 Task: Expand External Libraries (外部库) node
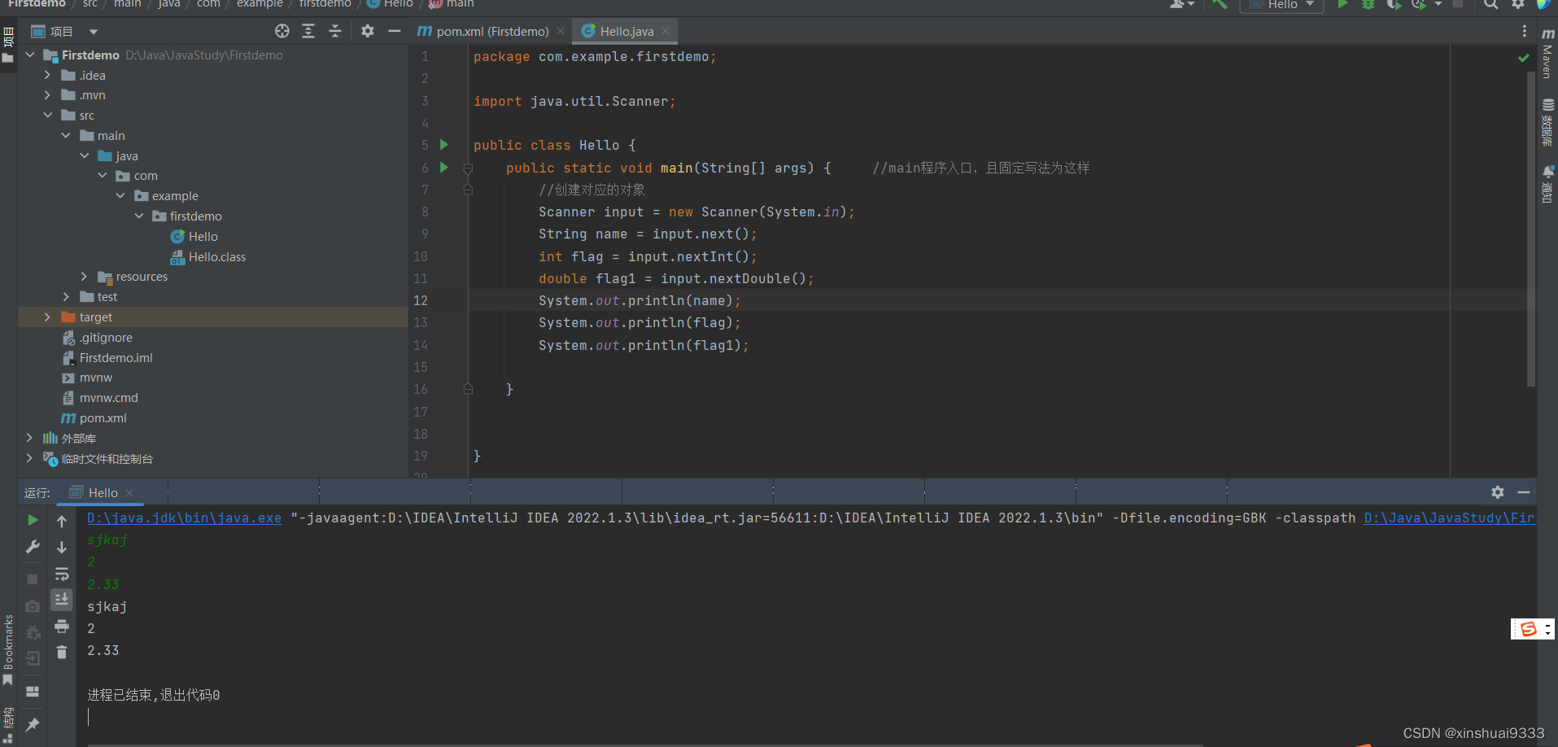(x=30, y=438)
